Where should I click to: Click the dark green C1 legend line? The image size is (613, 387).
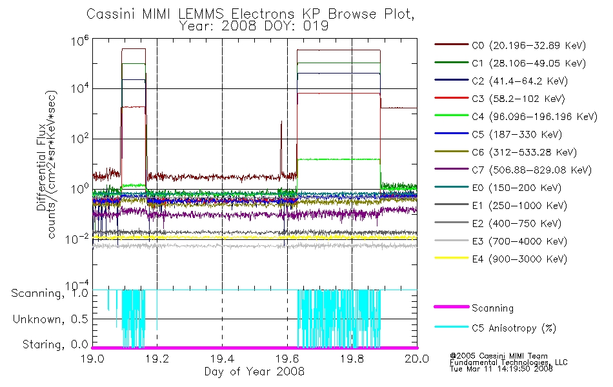tap(451, 62)
